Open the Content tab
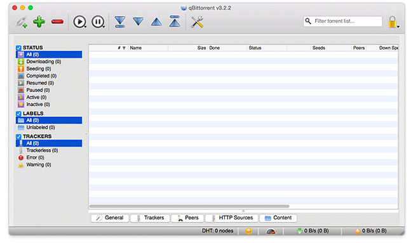This screenshot has width=413, height=243. tap(278, 218)
